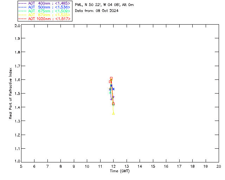The height and width of the screenshot is (180, 225).
Task: Click x-axis tick label 15
Action: coord(153,166)
